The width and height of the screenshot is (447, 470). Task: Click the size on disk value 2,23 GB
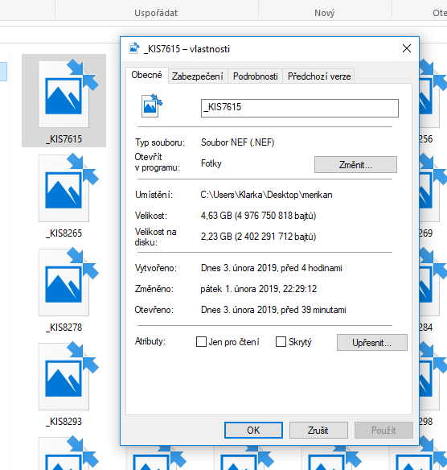[258, 237]
